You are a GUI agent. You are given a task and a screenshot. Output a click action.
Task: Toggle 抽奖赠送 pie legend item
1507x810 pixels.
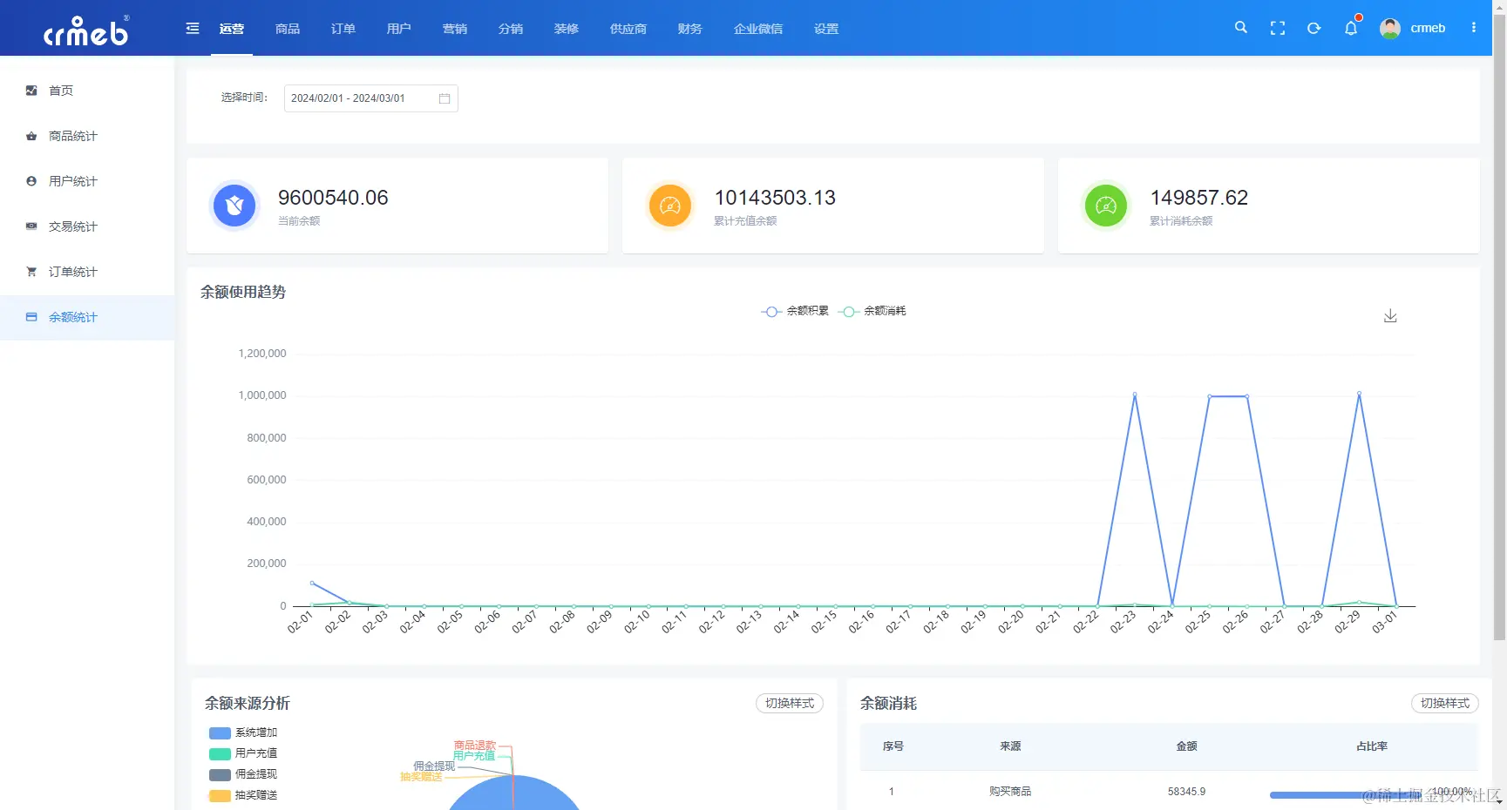[243, 795]
